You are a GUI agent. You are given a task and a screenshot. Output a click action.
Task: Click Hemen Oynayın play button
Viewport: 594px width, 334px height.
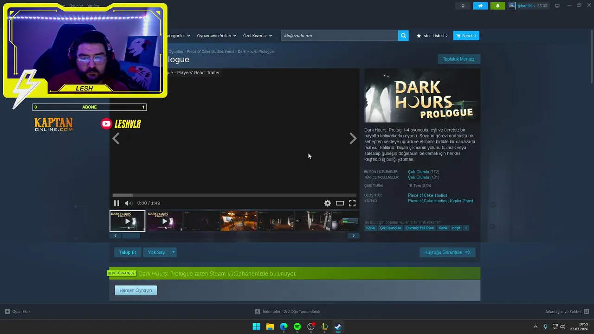pos(136,290)
